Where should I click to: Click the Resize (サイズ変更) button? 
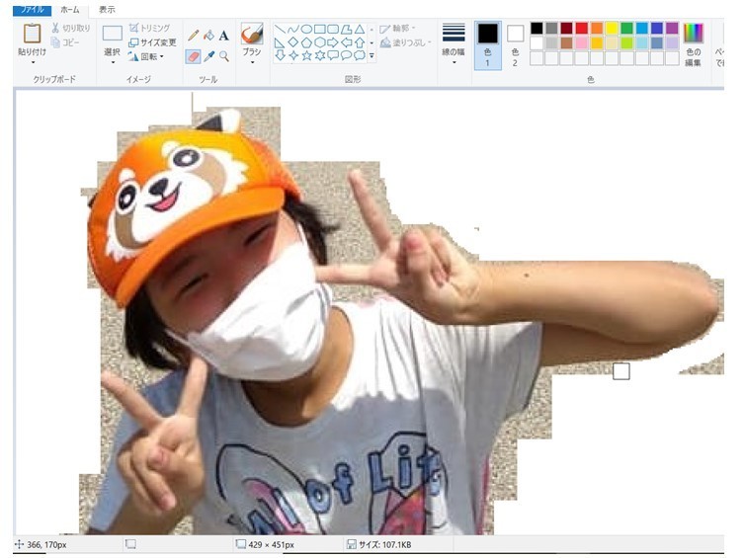(x=152, y=42)
